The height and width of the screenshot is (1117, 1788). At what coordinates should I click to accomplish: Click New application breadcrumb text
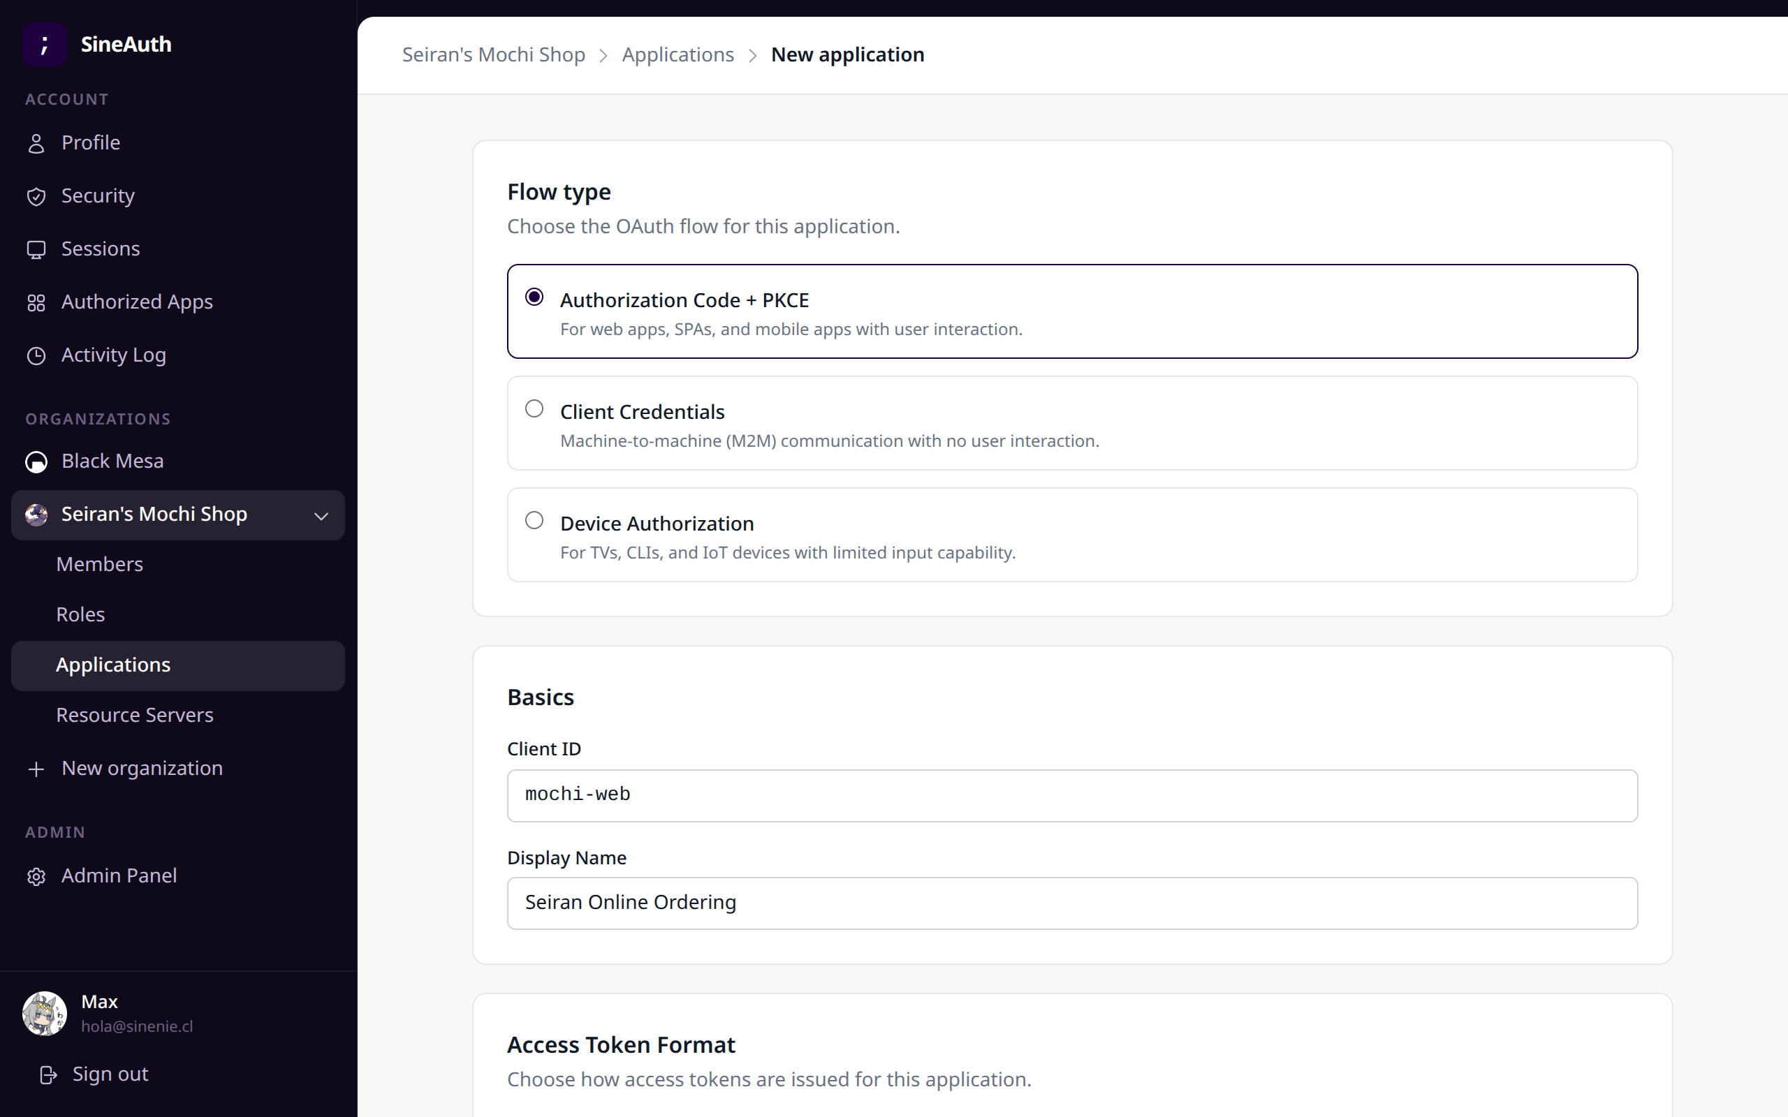[x=847, y=54]
